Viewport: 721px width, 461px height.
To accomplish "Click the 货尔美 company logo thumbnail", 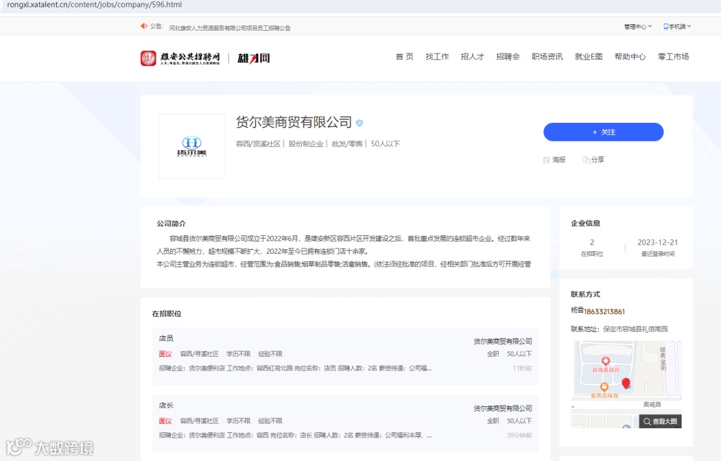I will point(192,146).
